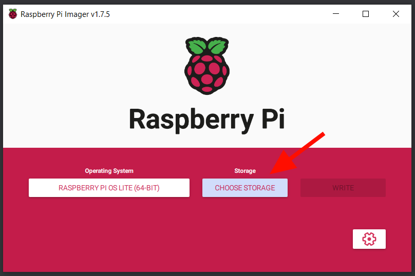Maximize the Raspberry Pi Imager window

point(366,14)
